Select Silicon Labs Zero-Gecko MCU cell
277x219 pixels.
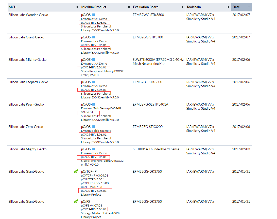(26, 127)
